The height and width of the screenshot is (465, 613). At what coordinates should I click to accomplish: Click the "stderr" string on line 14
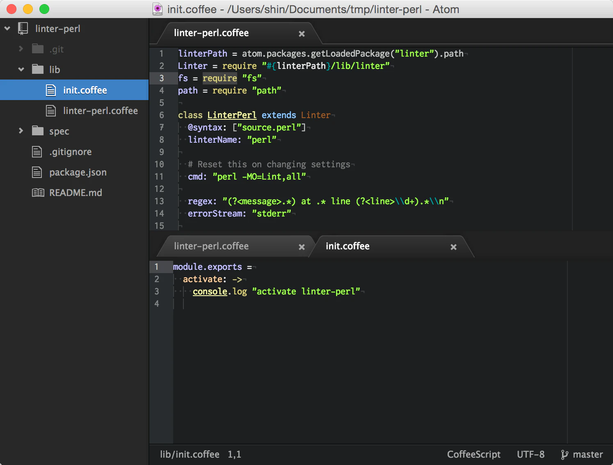272,214
